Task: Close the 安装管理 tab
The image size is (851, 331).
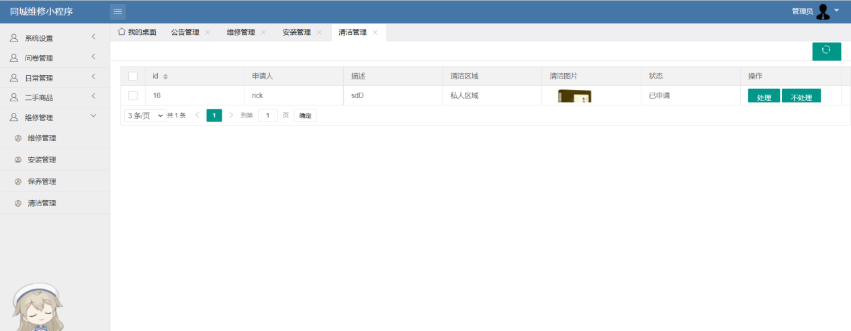Action: [x=319, y=32]
